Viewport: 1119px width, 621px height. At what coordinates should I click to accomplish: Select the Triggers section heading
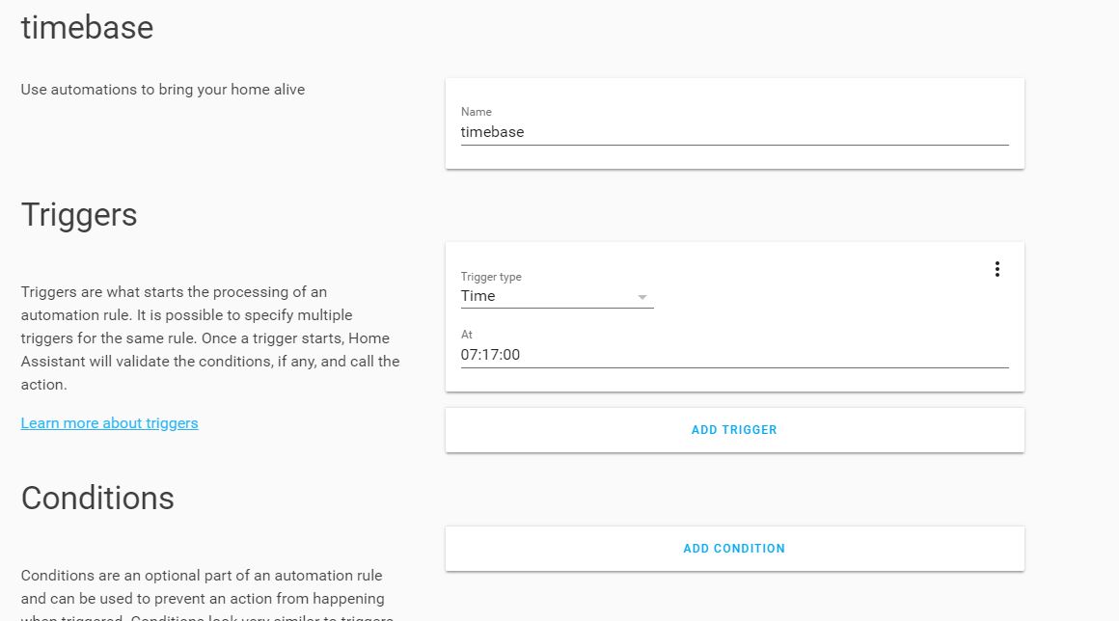pos(79,215)
